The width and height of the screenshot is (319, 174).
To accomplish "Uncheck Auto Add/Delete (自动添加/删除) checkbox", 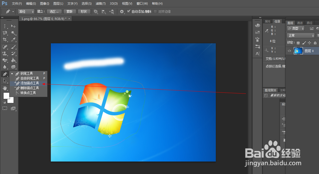I will tap(128, 11).
